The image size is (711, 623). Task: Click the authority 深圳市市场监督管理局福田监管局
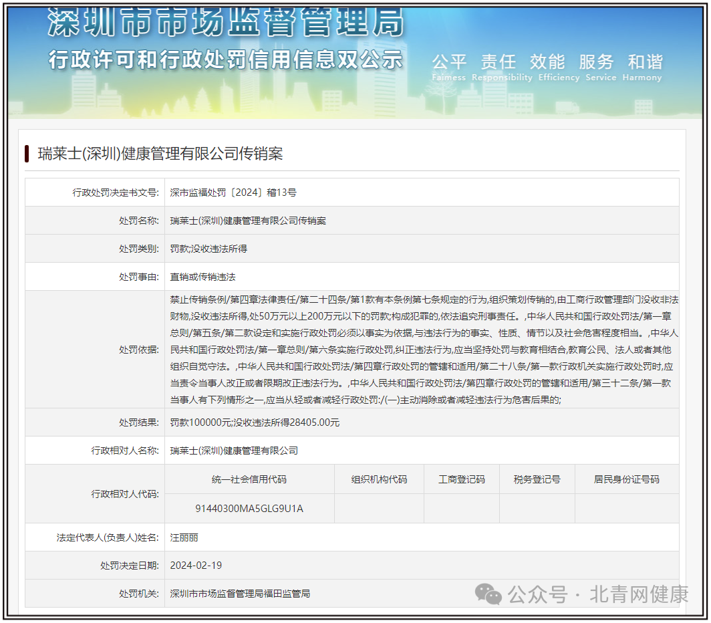(240, 594)
